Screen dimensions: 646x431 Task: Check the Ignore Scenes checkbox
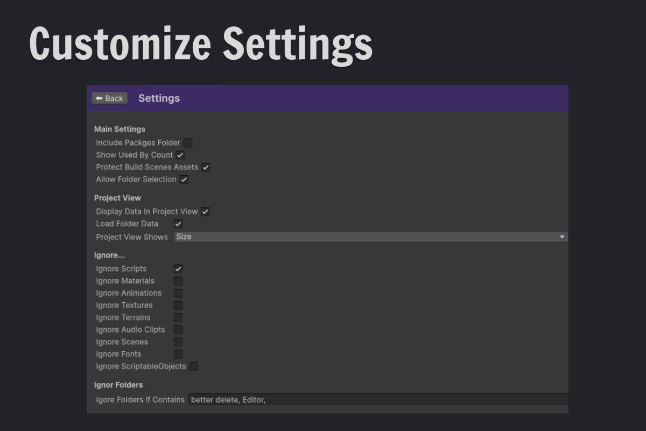click(x=178, y=342)
